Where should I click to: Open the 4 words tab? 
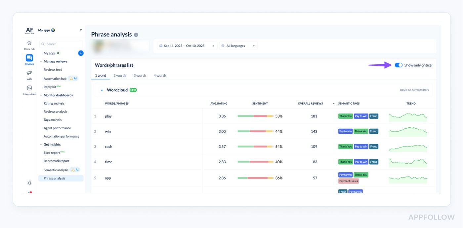tap(160, 75)
